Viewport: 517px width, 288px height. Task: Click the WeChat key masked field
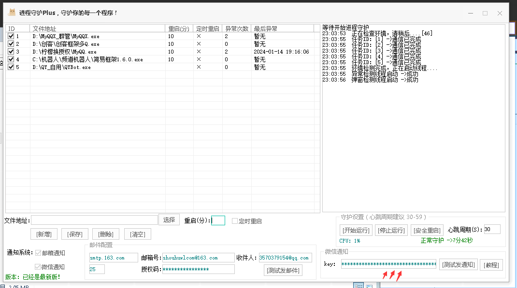pyautogui.click(x=389, y=264)
